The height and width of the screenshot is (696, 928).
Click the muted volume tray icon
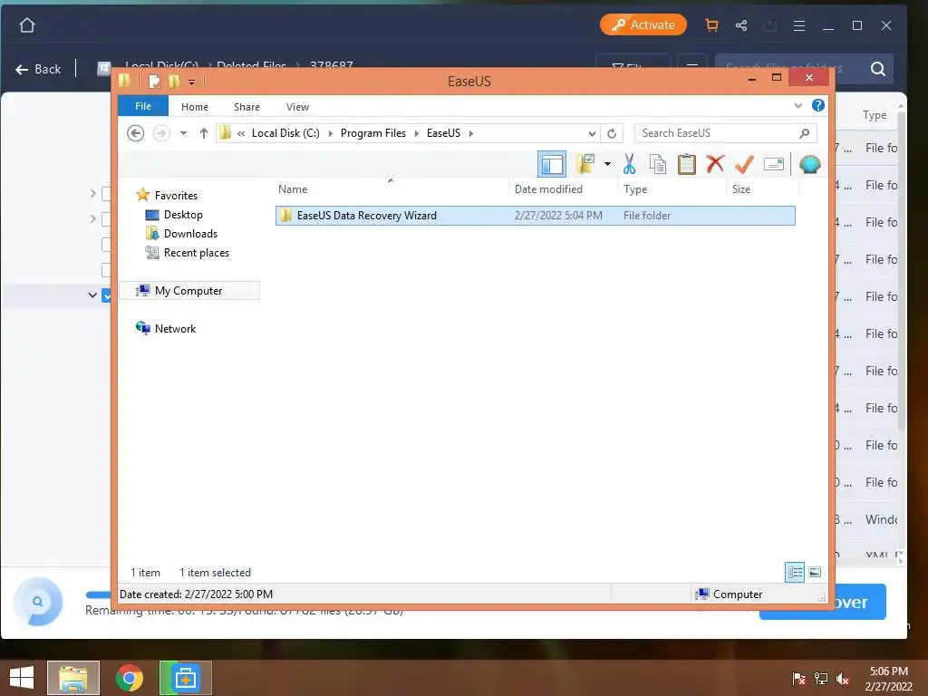pos(844,679)
